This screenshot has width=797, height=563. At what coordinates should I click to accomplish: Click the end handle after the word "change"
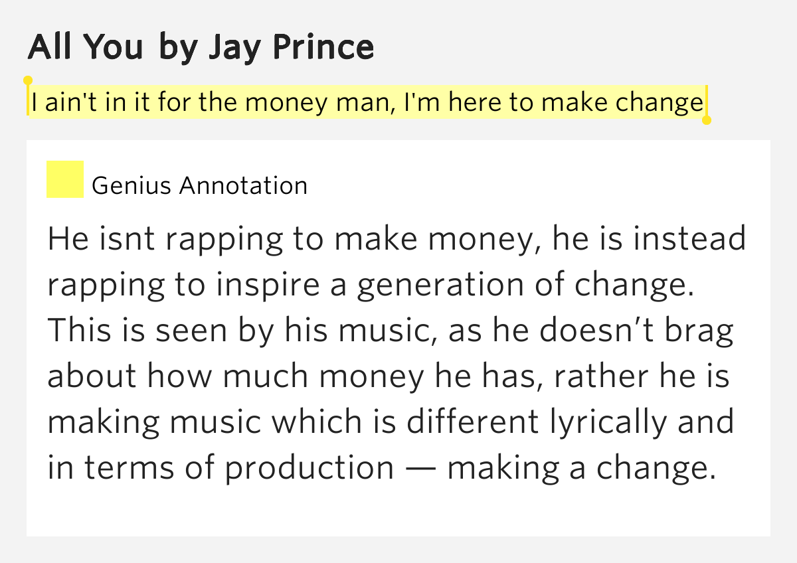[x=707, y=120]
